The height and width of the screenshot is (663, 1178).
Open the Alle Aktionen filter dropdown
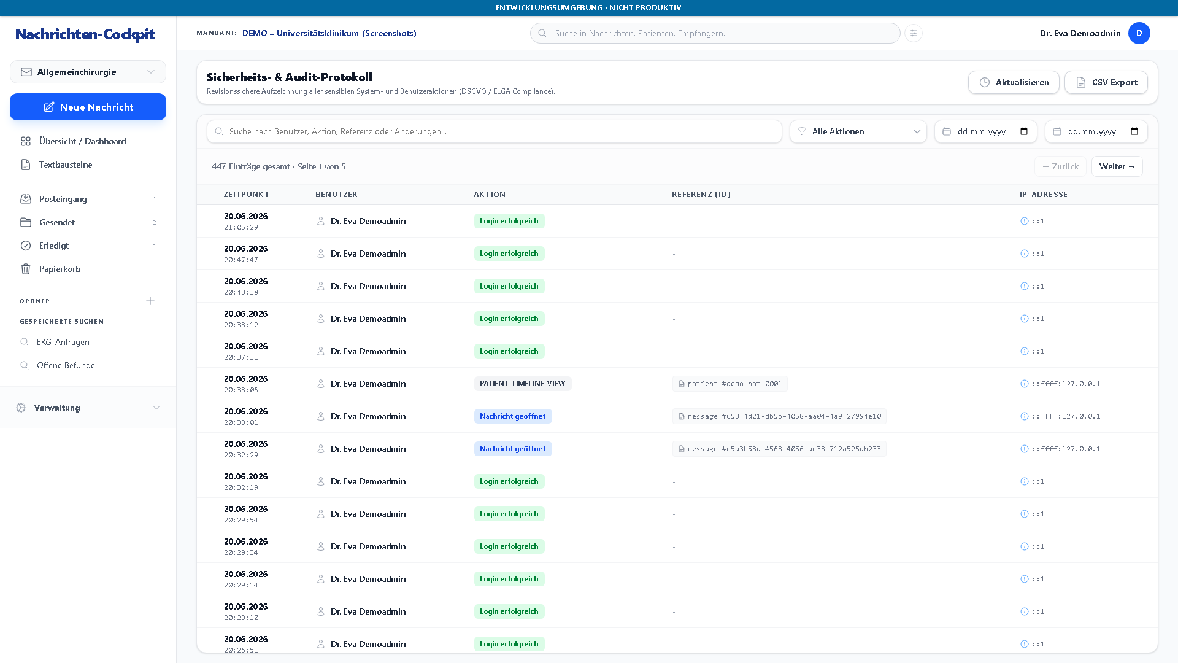(858, 131)
